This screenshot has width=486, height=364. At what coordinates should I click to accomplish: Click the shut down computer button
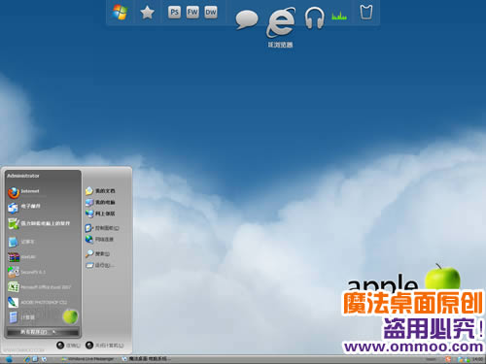pyautogui.click(x=104, y=346)
